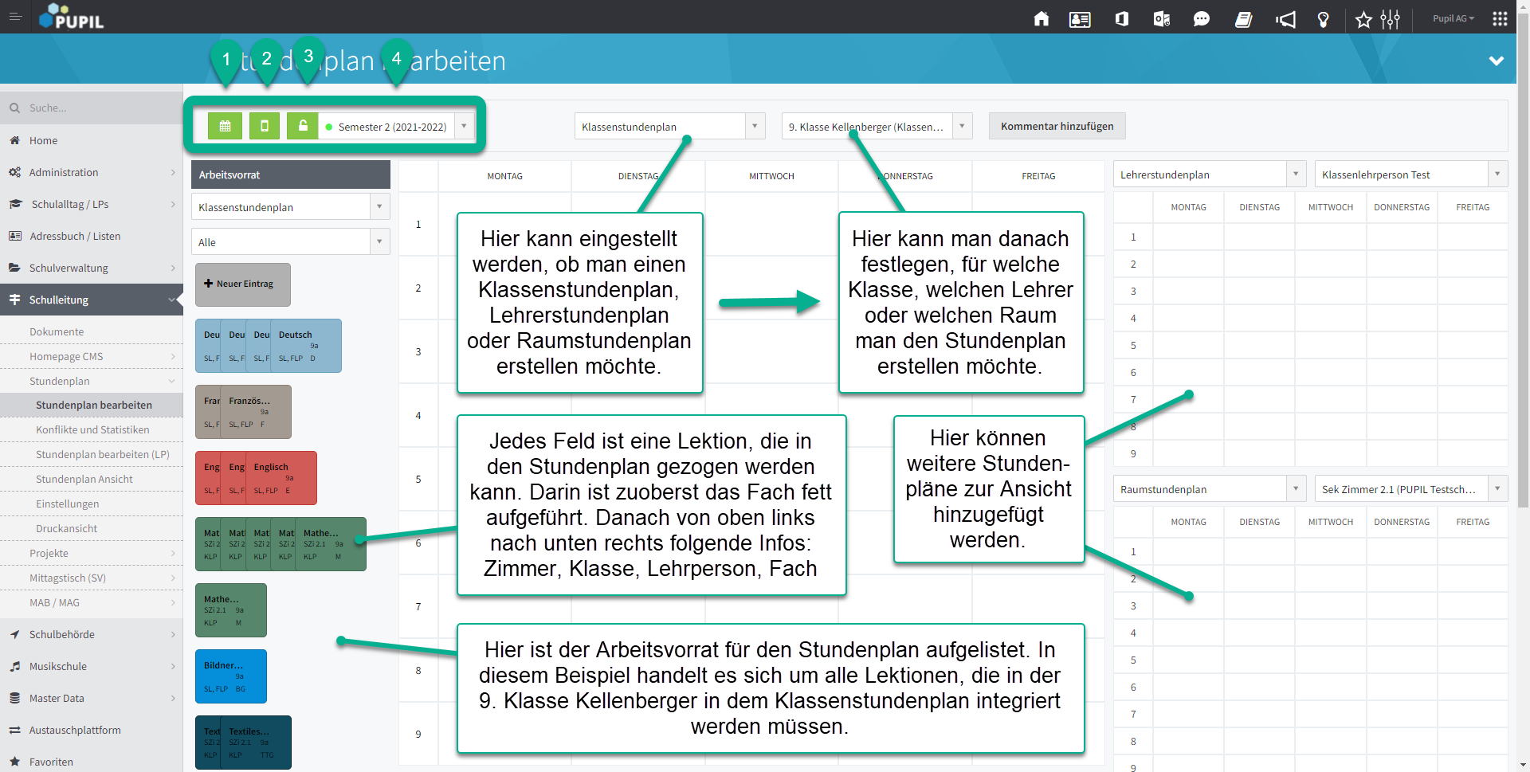The image size is (1530, 772).
Task: Select the wide Textiles… lesson block
Action: 257,743
